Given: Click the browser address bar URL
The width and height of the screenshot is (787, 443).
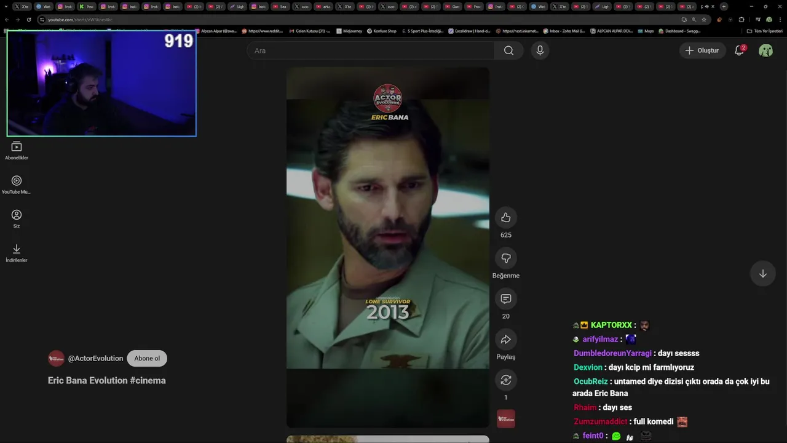Looking at the screenshot, I should click(x=80, y=20).
